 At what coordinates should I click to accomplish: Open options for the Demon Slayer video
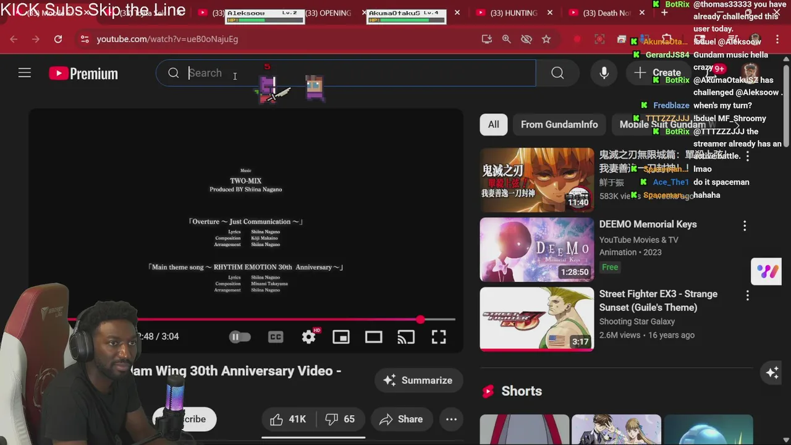[x=747, y=156]
